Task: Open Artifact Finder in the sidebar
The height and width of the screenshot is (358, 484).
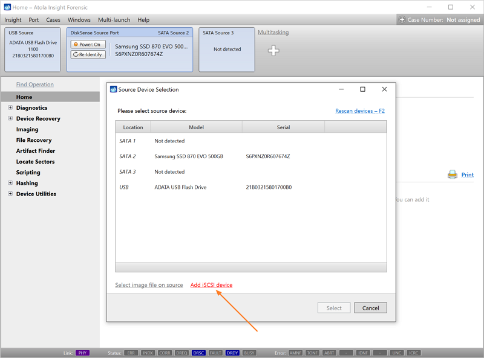Action: (36, 151)
